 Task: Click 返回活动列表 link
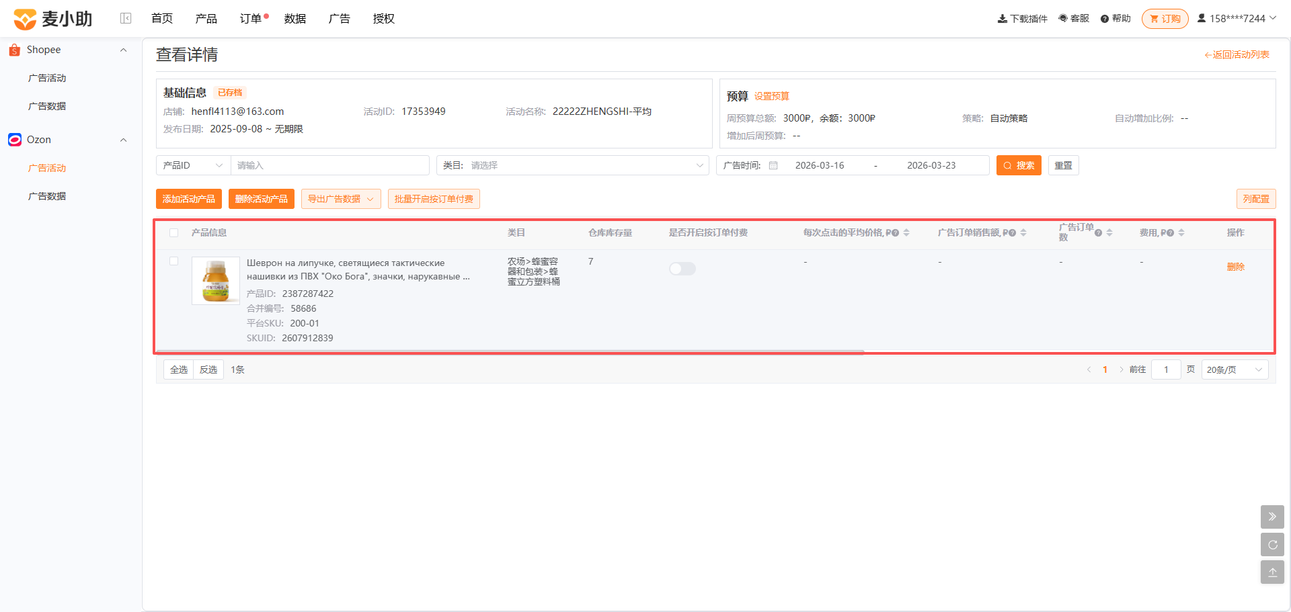pos(1237,55)
